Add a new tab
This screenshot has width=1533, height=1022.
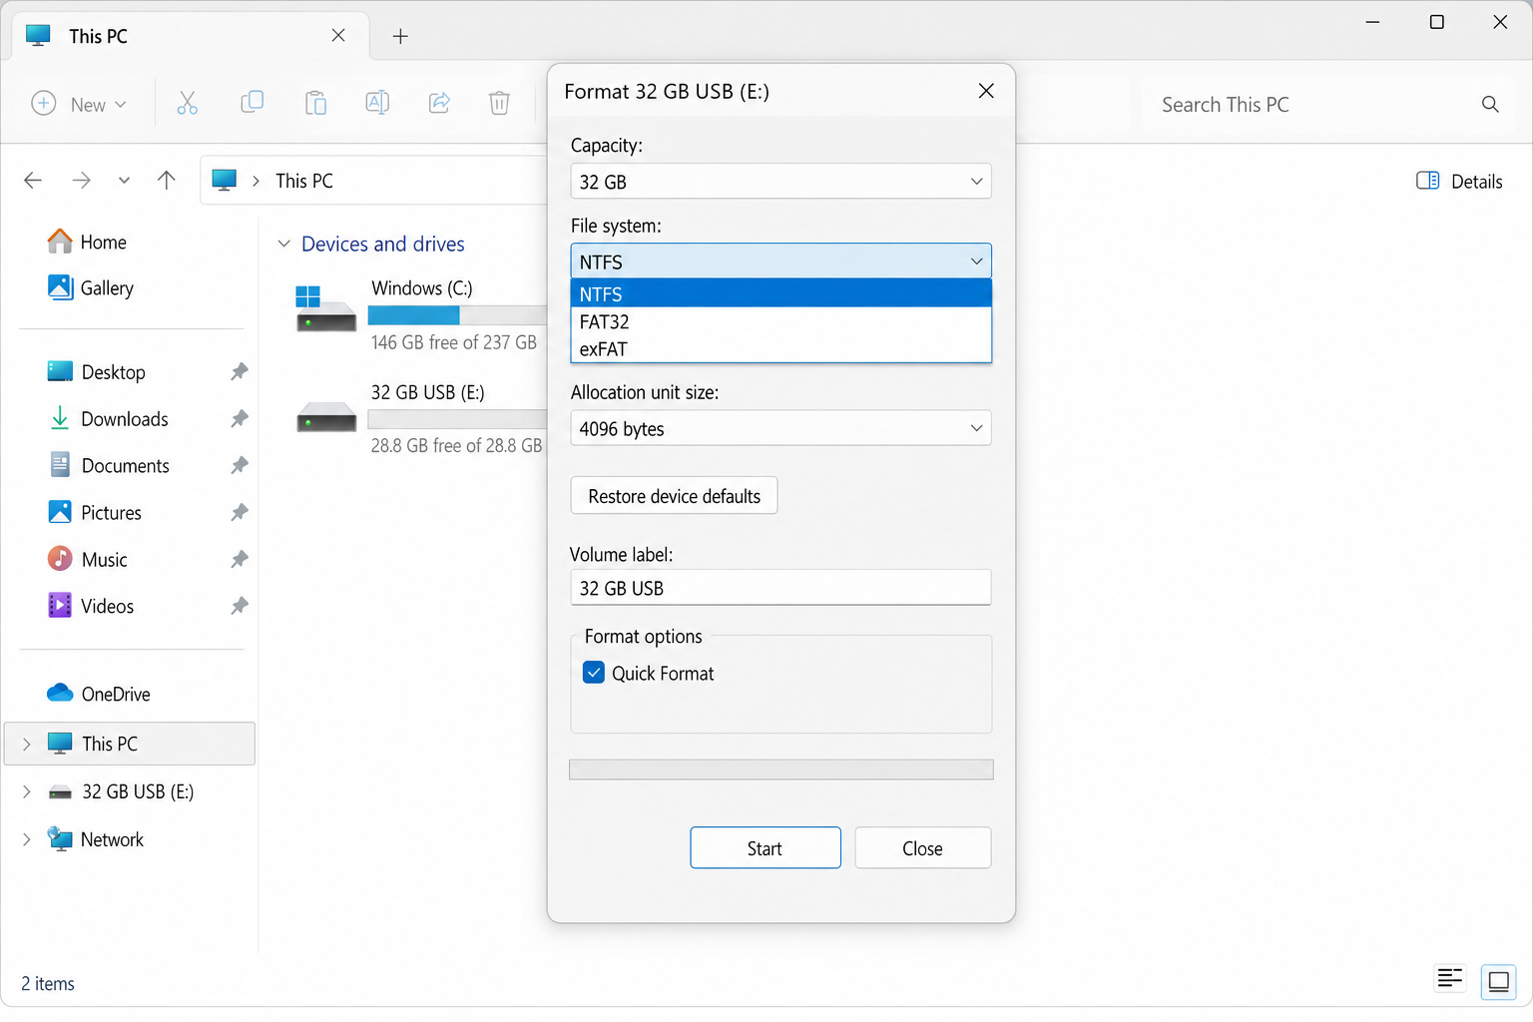pos(400,36)
